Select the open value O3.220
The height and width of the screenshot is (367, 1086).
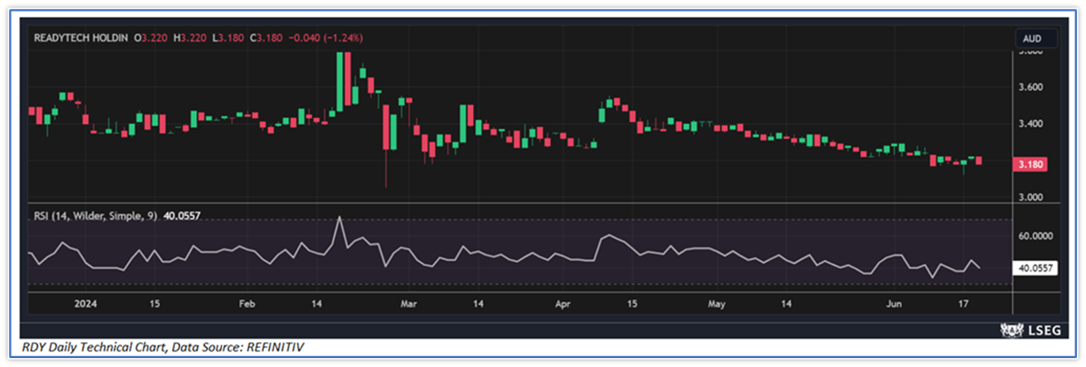151,38
